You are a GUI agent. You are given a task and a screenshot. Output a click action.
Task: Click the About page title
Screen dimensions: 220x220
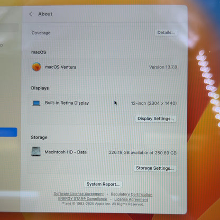[45, 14]
